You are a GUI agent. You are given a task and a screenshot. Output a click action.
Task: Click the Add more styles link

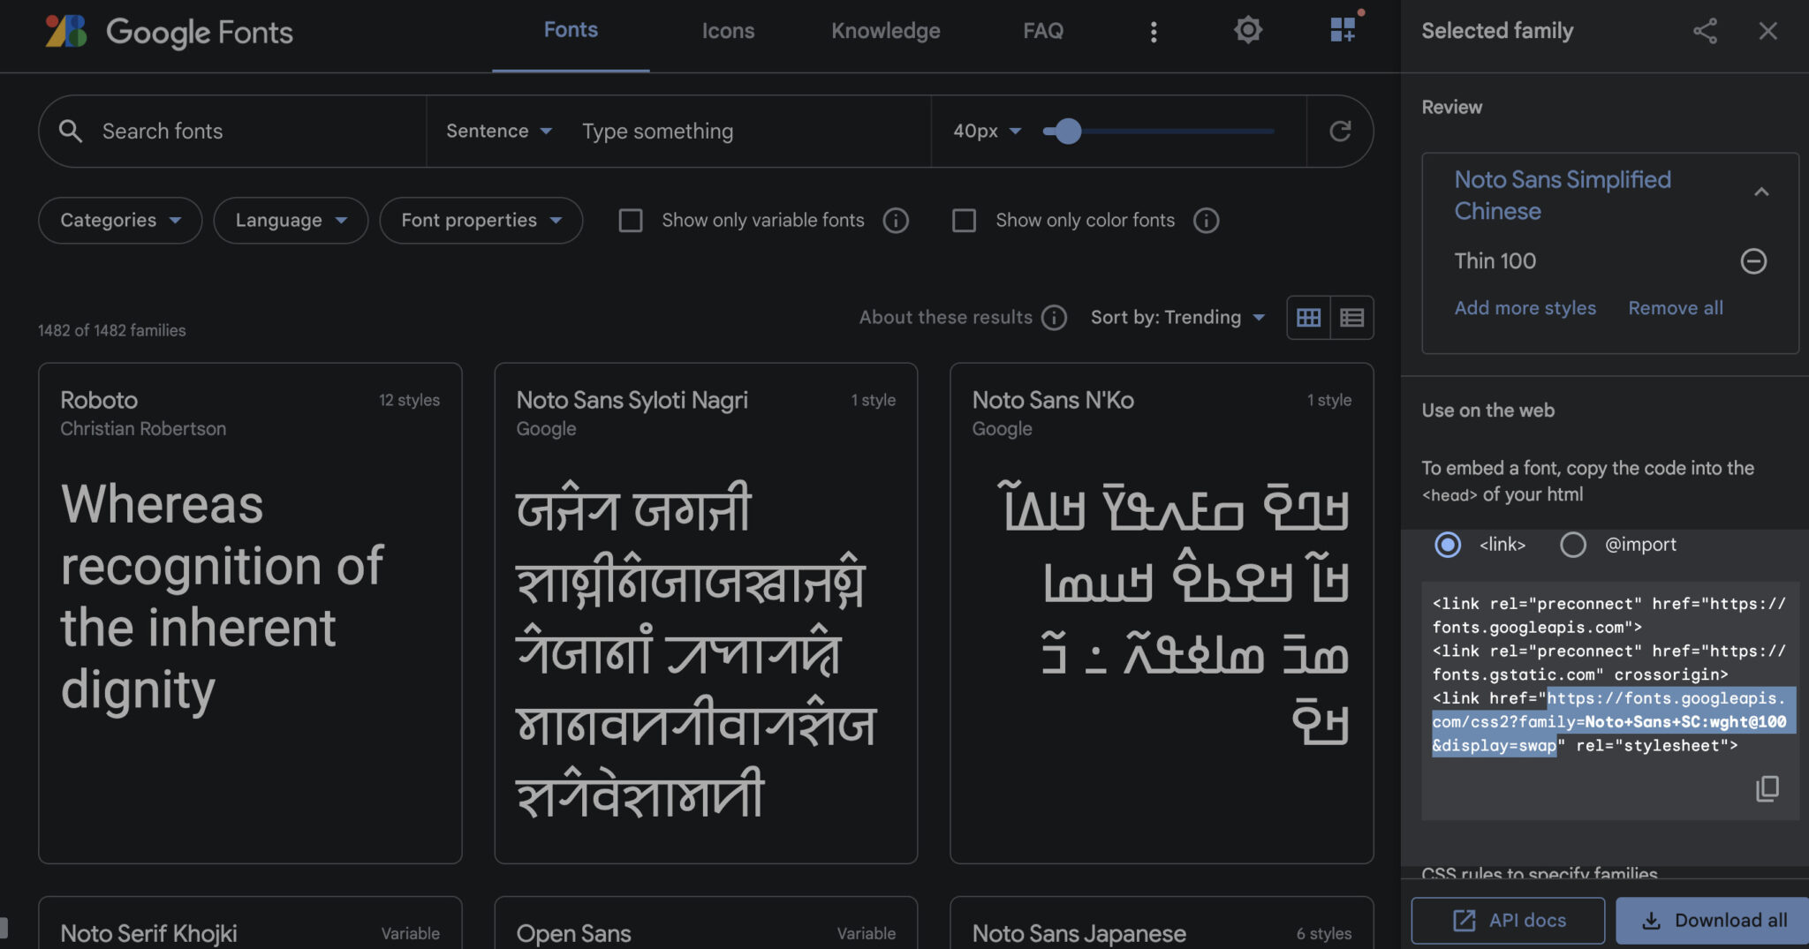[x=1525, y=307]
